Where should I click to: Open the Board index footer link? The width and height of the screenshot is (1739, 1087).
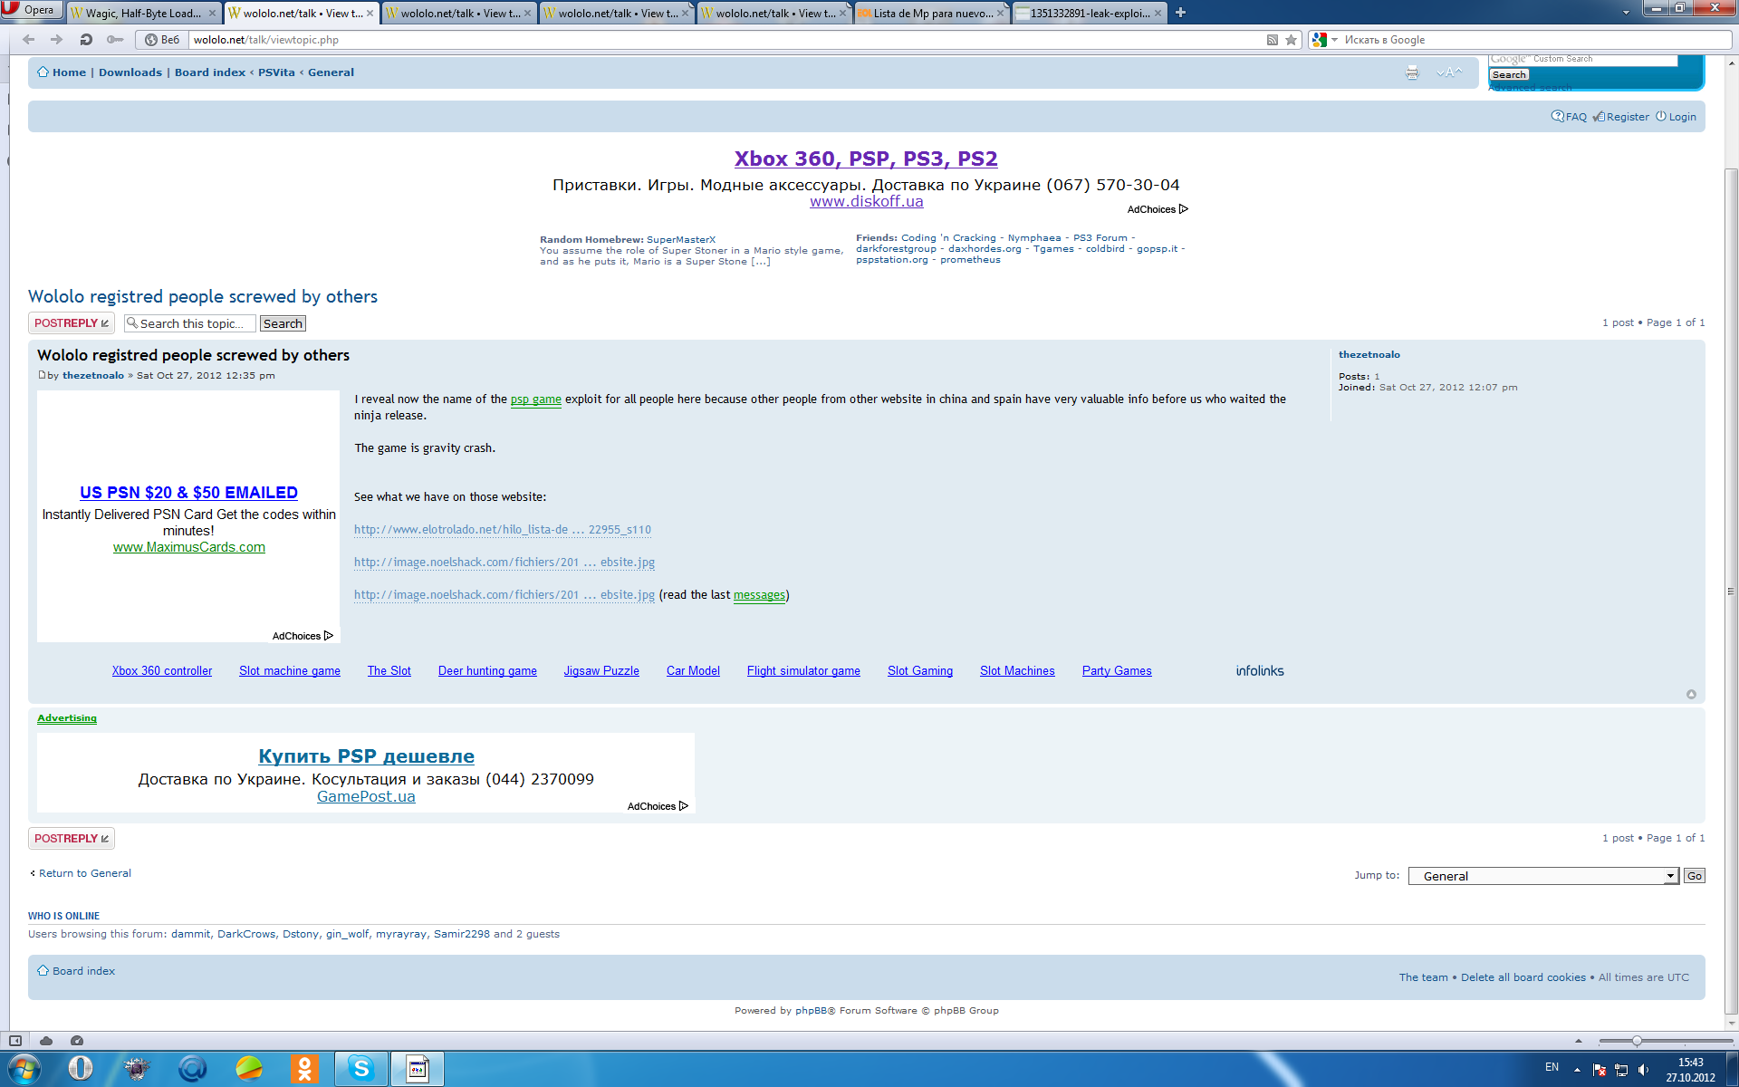pyautogui.click(x=83, y=971)
